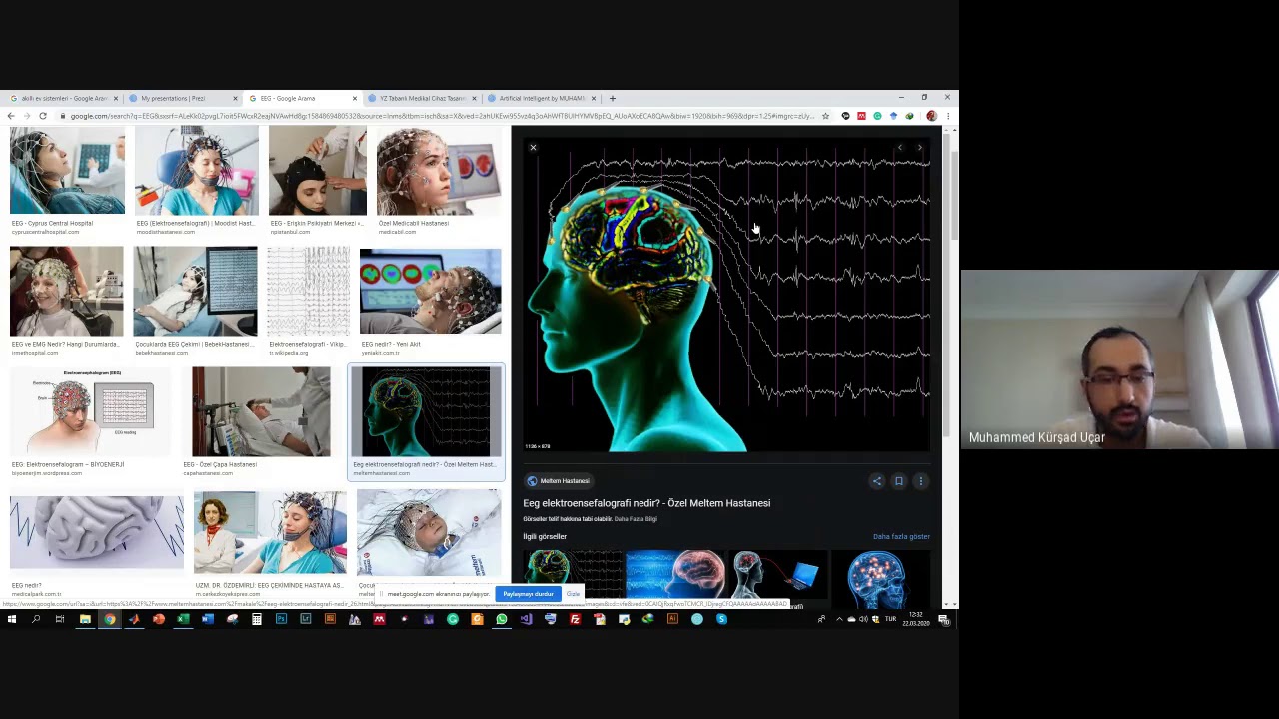Open Excel from the taskbar
Image resolution: width=1279 pixels, height=719 pixels.
click(183, 619)
